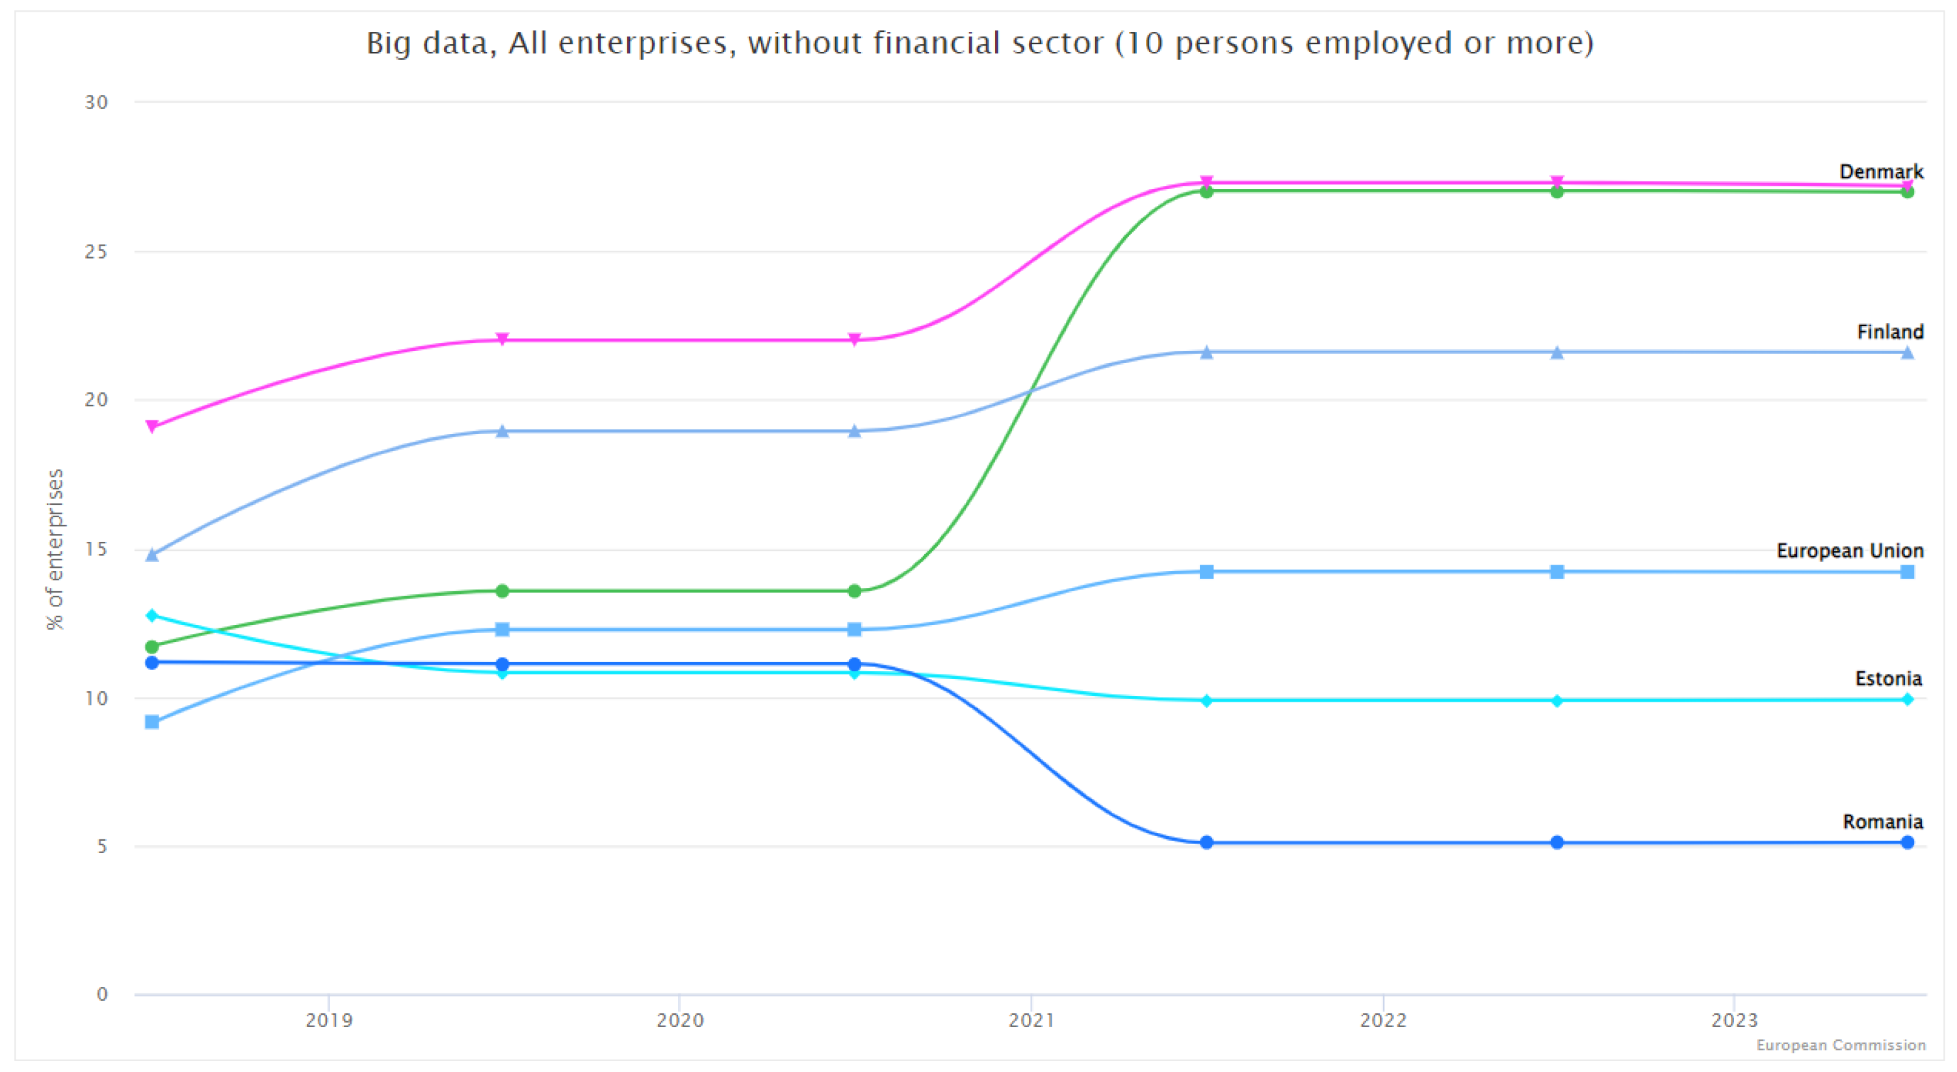Click Estonia's leftmost cyan diamond marker
This screenshot has height=1072, width=1957.
pos(152,615)
